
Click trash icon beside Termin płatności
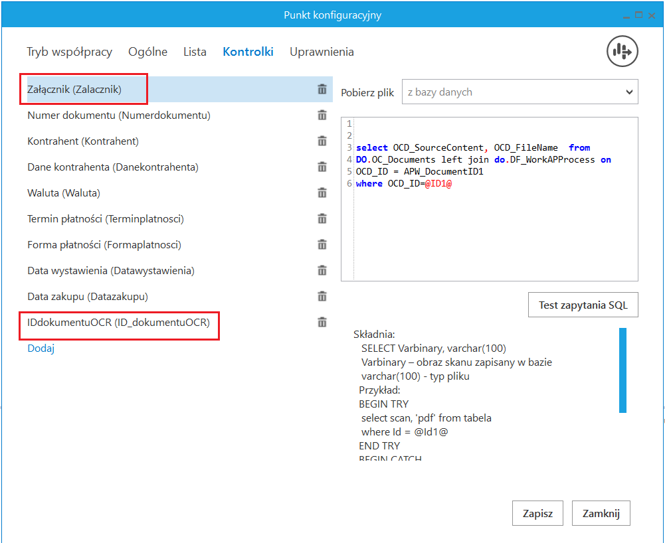tap(322, 218)
